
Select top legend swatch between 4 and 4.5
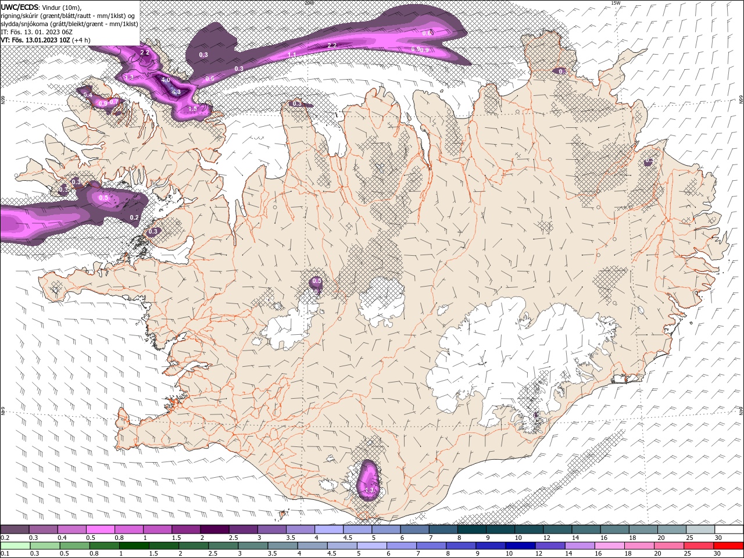click(328, 530)
